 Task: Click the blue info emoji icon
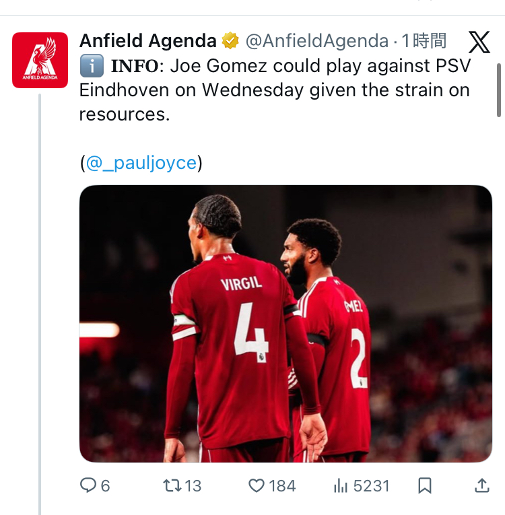click(90, 67)
